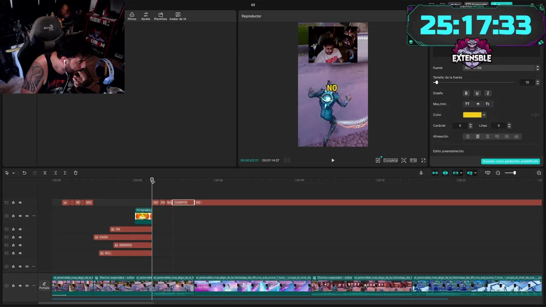Enter fullscreen preview in the player

point(424,160)
